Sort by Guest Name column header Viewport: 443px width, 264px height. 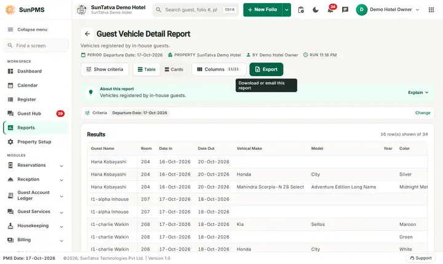(103, 149)
